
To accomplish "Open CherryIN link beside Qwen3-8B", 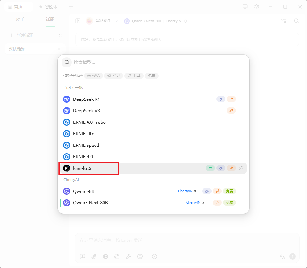I will [x=187, y=191].
